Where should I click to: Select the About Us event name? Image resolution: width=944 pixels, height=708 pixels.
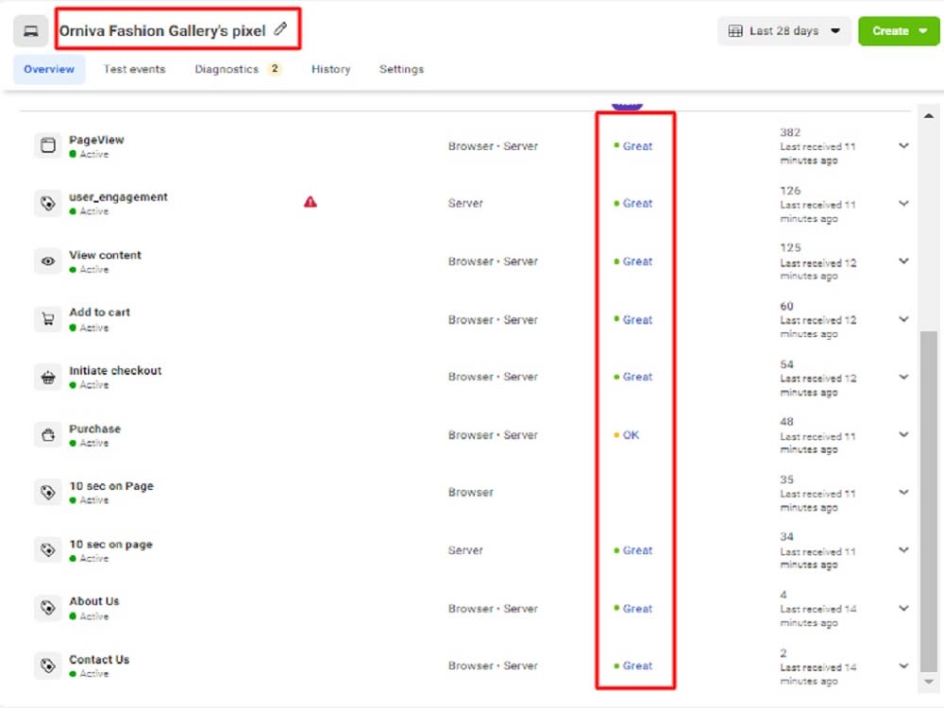click(x=93, y=600)
